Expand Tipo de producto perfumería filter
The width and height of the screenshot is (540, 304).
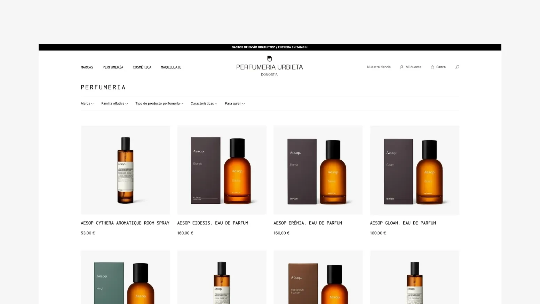click(159, 104)
